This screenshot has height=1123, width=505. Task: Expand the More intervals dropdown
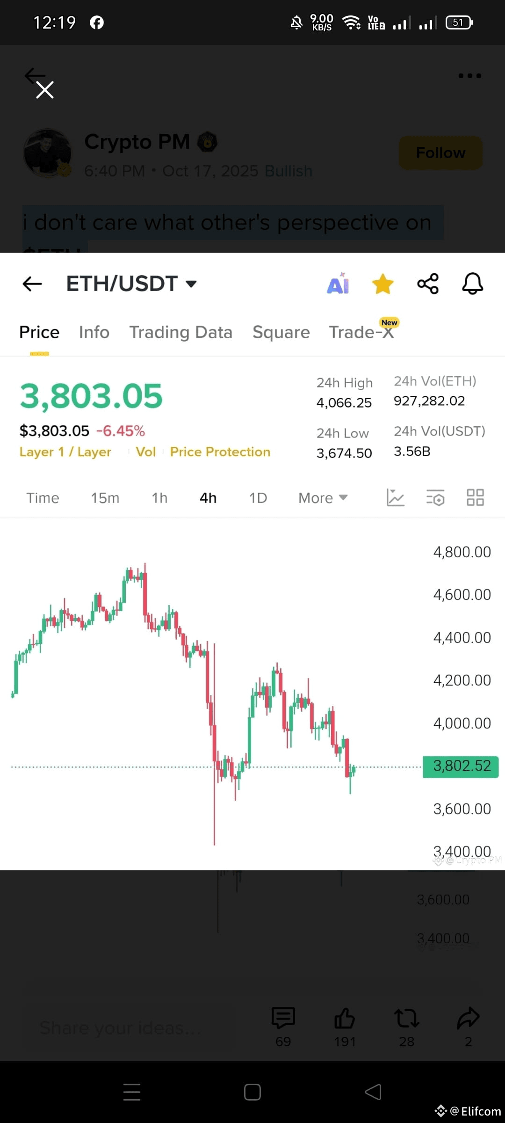(x=323, y=498)
